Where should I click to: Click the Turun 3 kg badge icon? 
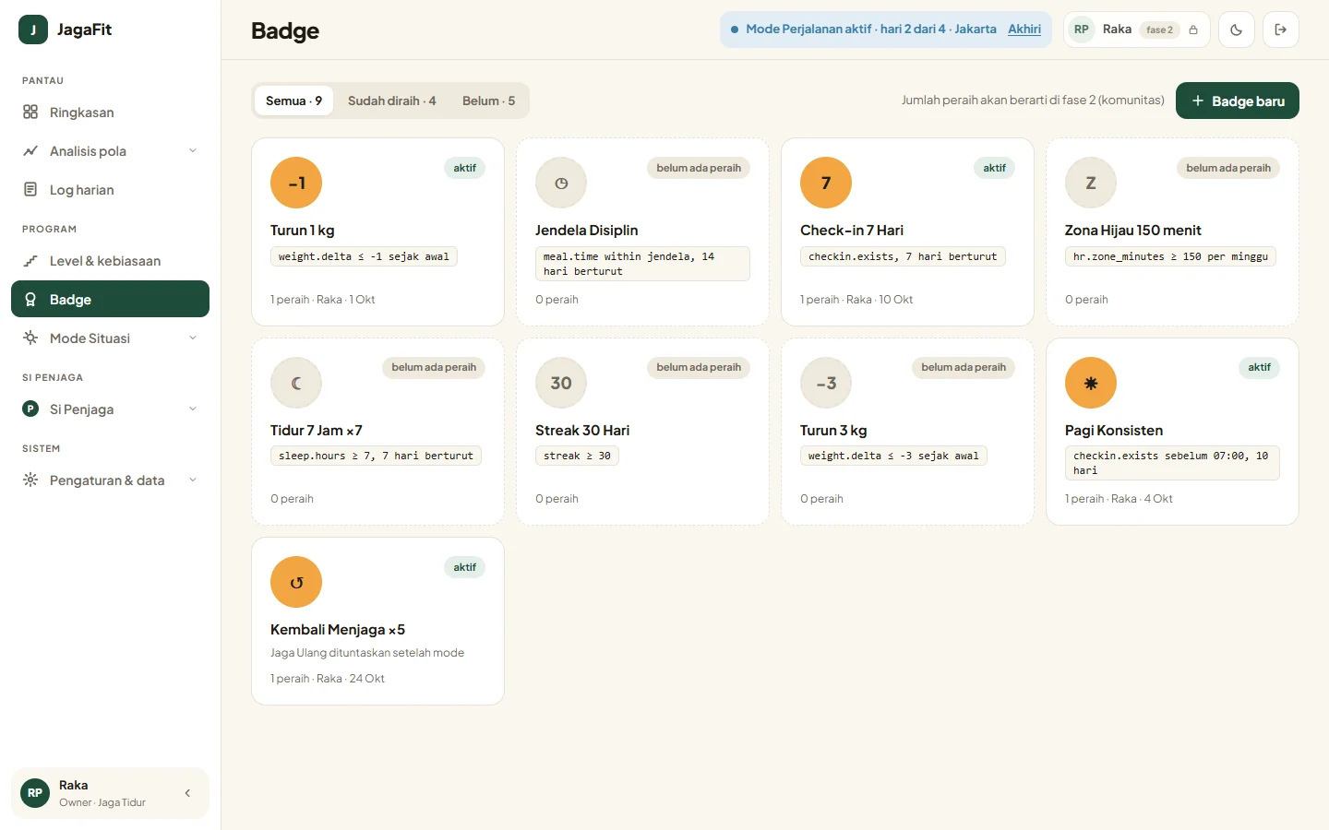pyautogui.click(x=826, y=383)
